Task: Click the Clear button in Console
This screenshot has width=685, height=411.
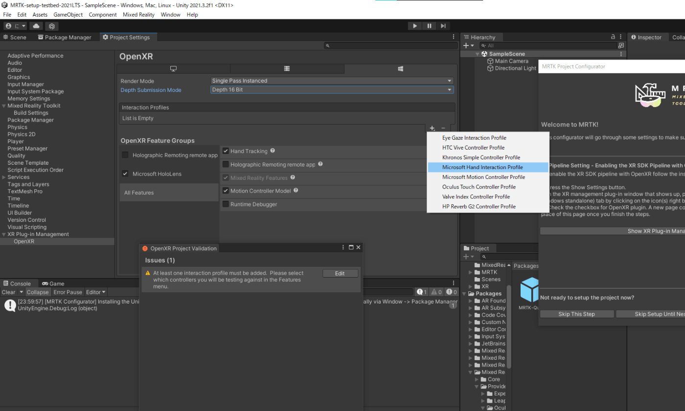Action: [9, 292]
